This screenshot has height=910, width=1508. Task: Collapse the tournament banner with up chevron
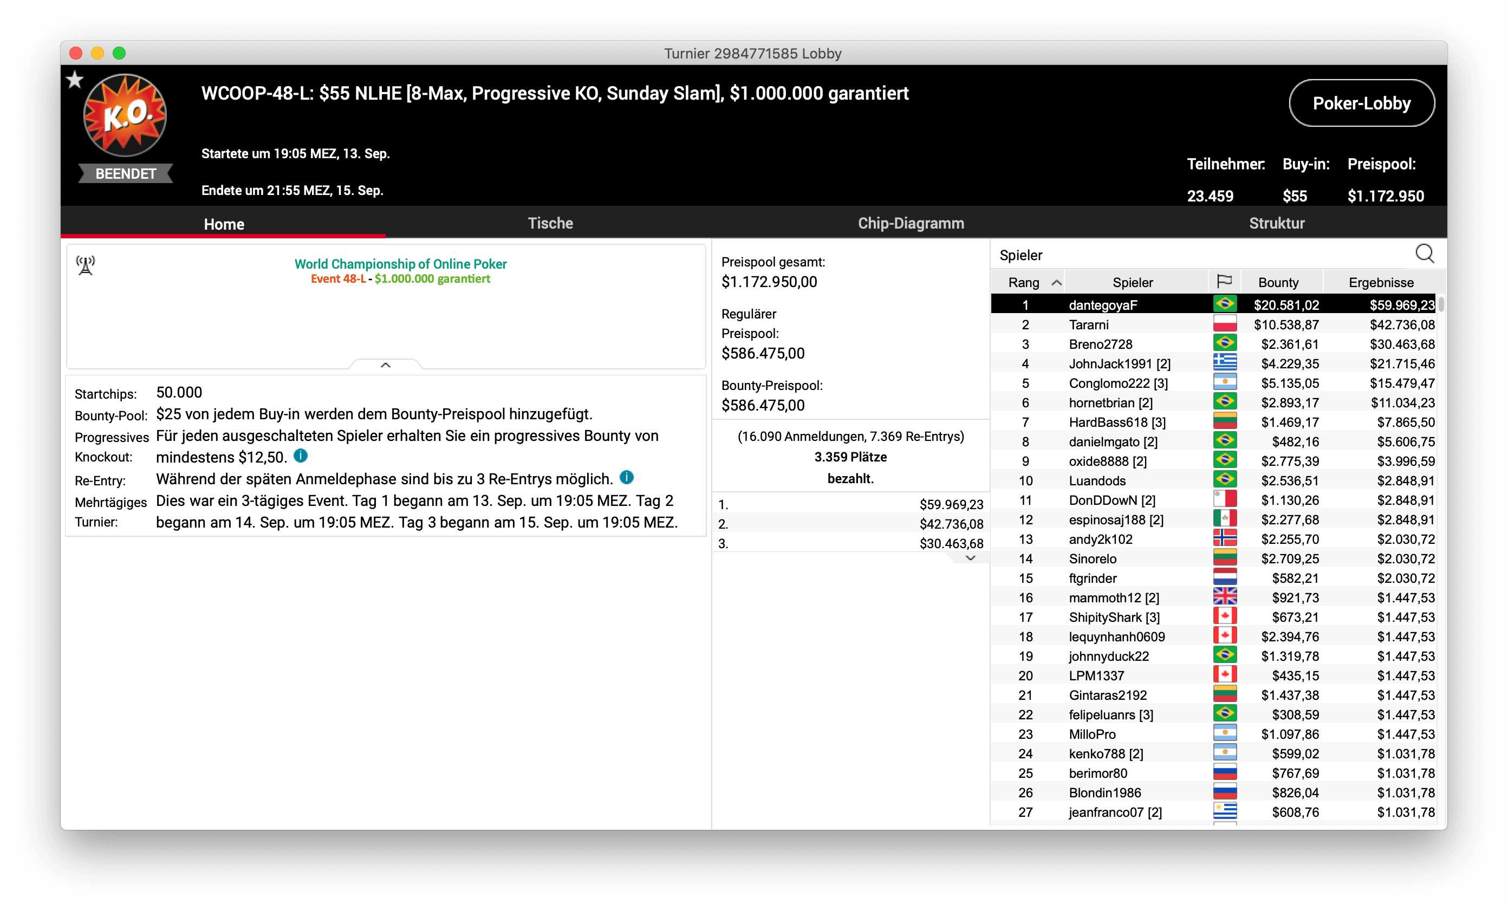pyautogui.click(x=386, y=365)
